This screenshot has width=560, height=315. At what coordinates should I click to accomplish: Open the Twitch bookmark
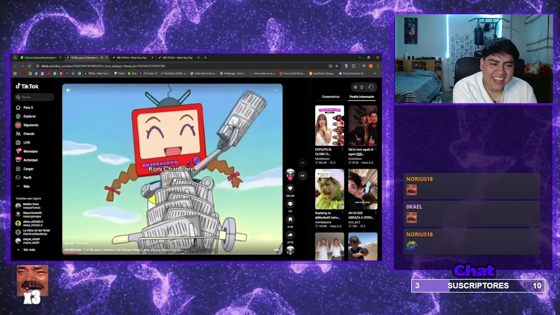[x=120, y=73]
